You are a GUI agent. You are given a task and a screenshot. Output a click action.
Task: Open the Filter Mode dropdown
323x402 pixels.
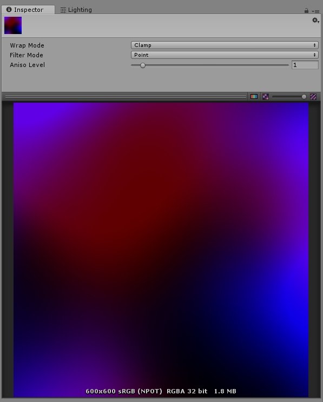[225, 55]
